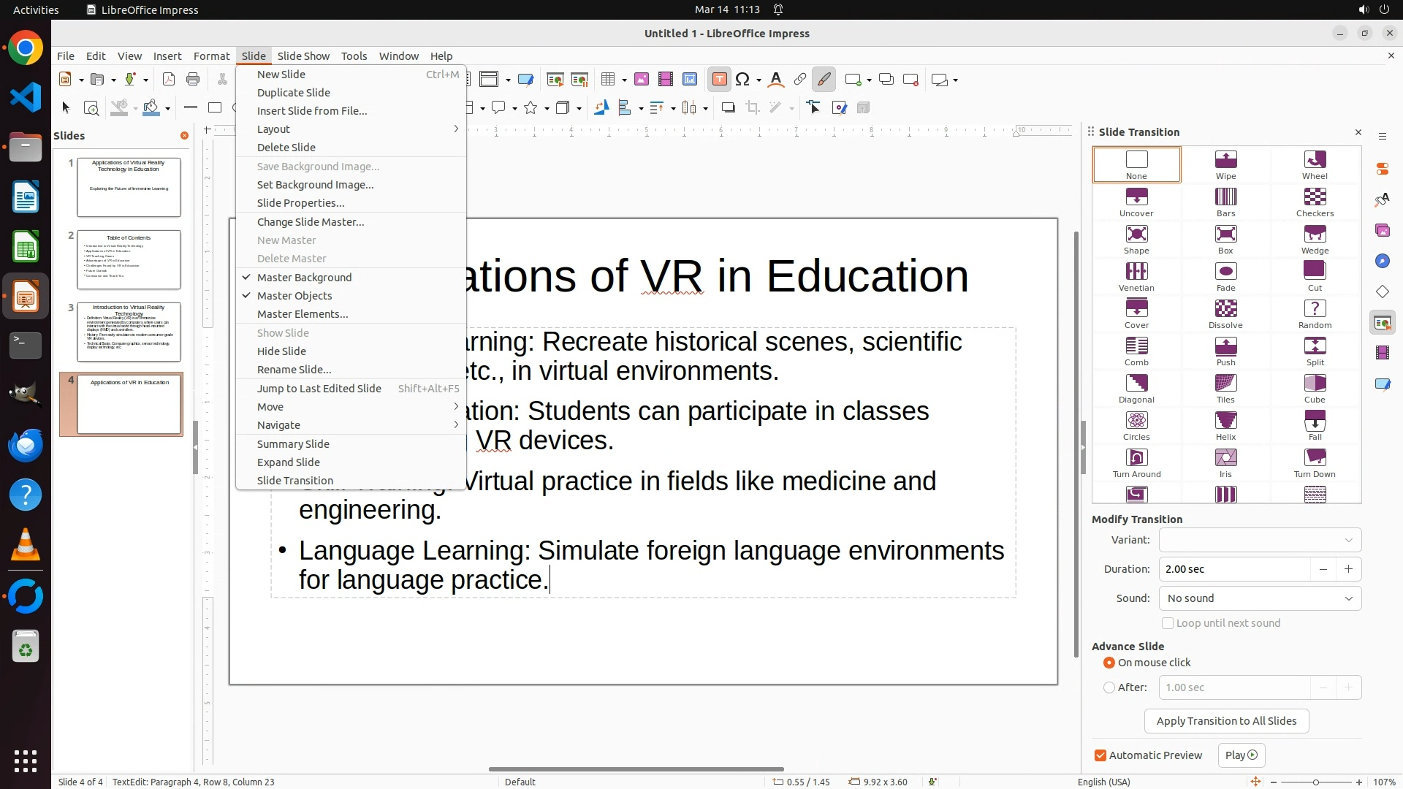The height and width of the screenshot is (789, 1403).
Task: Select the After advance slide radio button
Action: click(x=1109, y=687)
